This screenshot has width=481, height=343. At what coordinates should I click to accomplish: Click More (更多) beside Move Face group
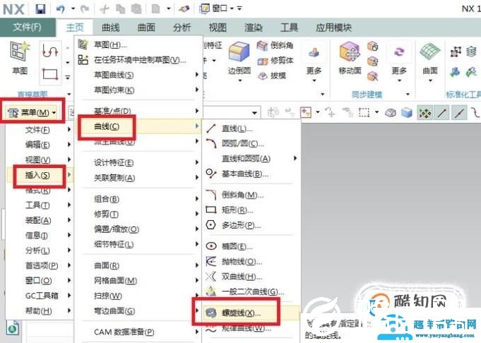[x=399, y=63]
